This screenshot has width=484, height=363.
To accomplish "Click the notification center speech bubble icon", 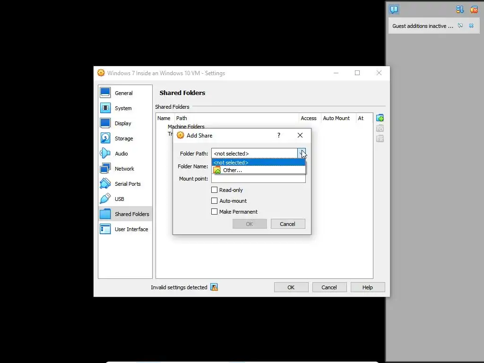I will [394, 9].
